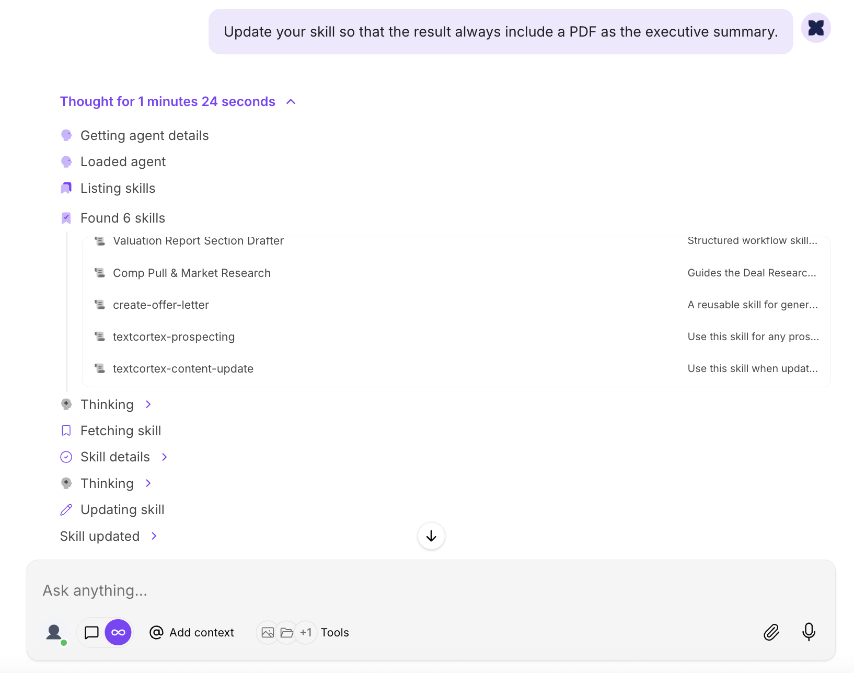854x673 pixels.
Task: Click the purple logo icon top right
Action: 815,28
